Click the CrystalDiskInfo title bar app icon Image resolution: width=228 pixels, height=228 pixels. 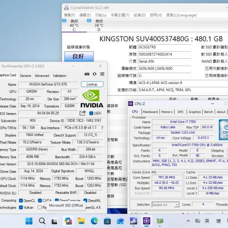tap(67, 7)
